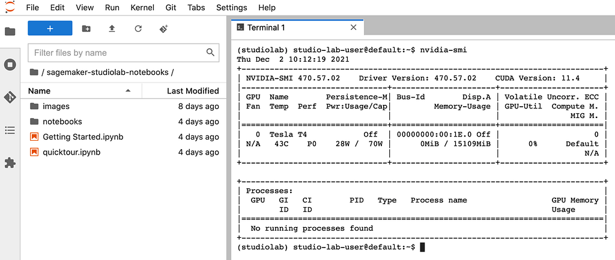Click 'Driver Version: 470.57.02' text

tap(417, 78)
